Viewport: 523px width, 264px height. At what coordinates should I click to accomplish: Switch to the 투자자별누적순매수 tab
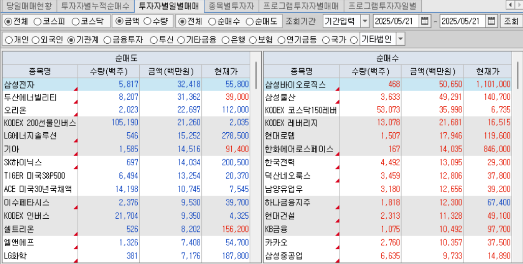[96, 6]
